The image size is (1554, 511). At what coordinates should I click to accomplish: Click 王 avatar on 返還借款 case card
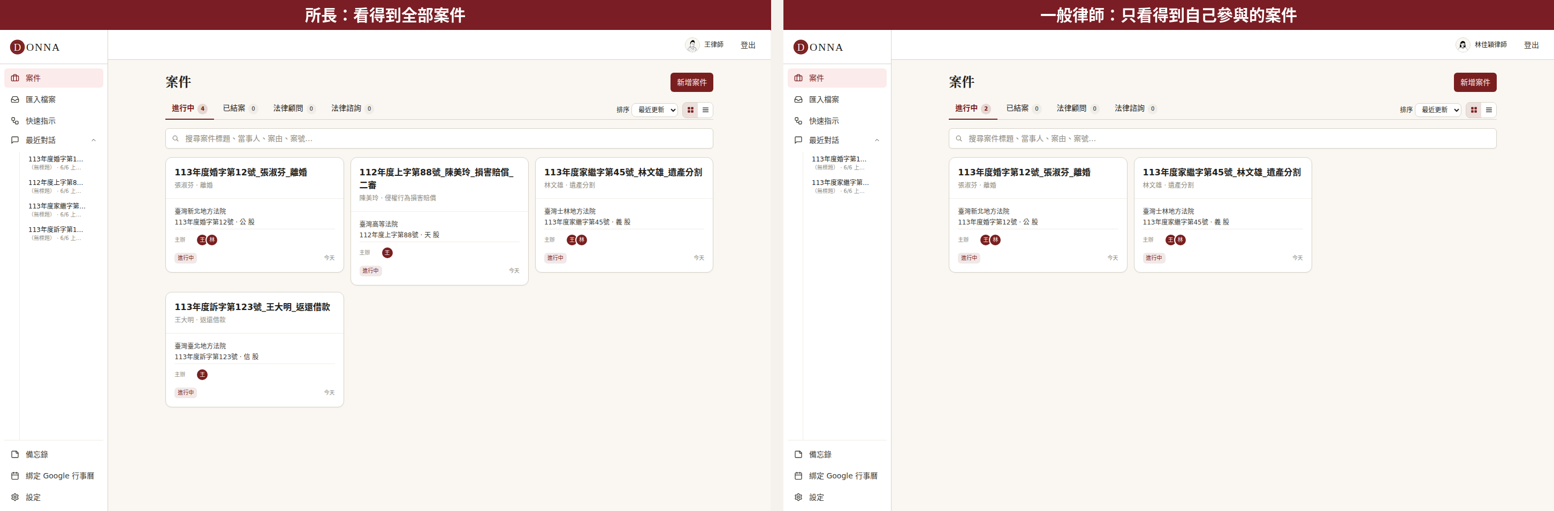click(202, 375)
